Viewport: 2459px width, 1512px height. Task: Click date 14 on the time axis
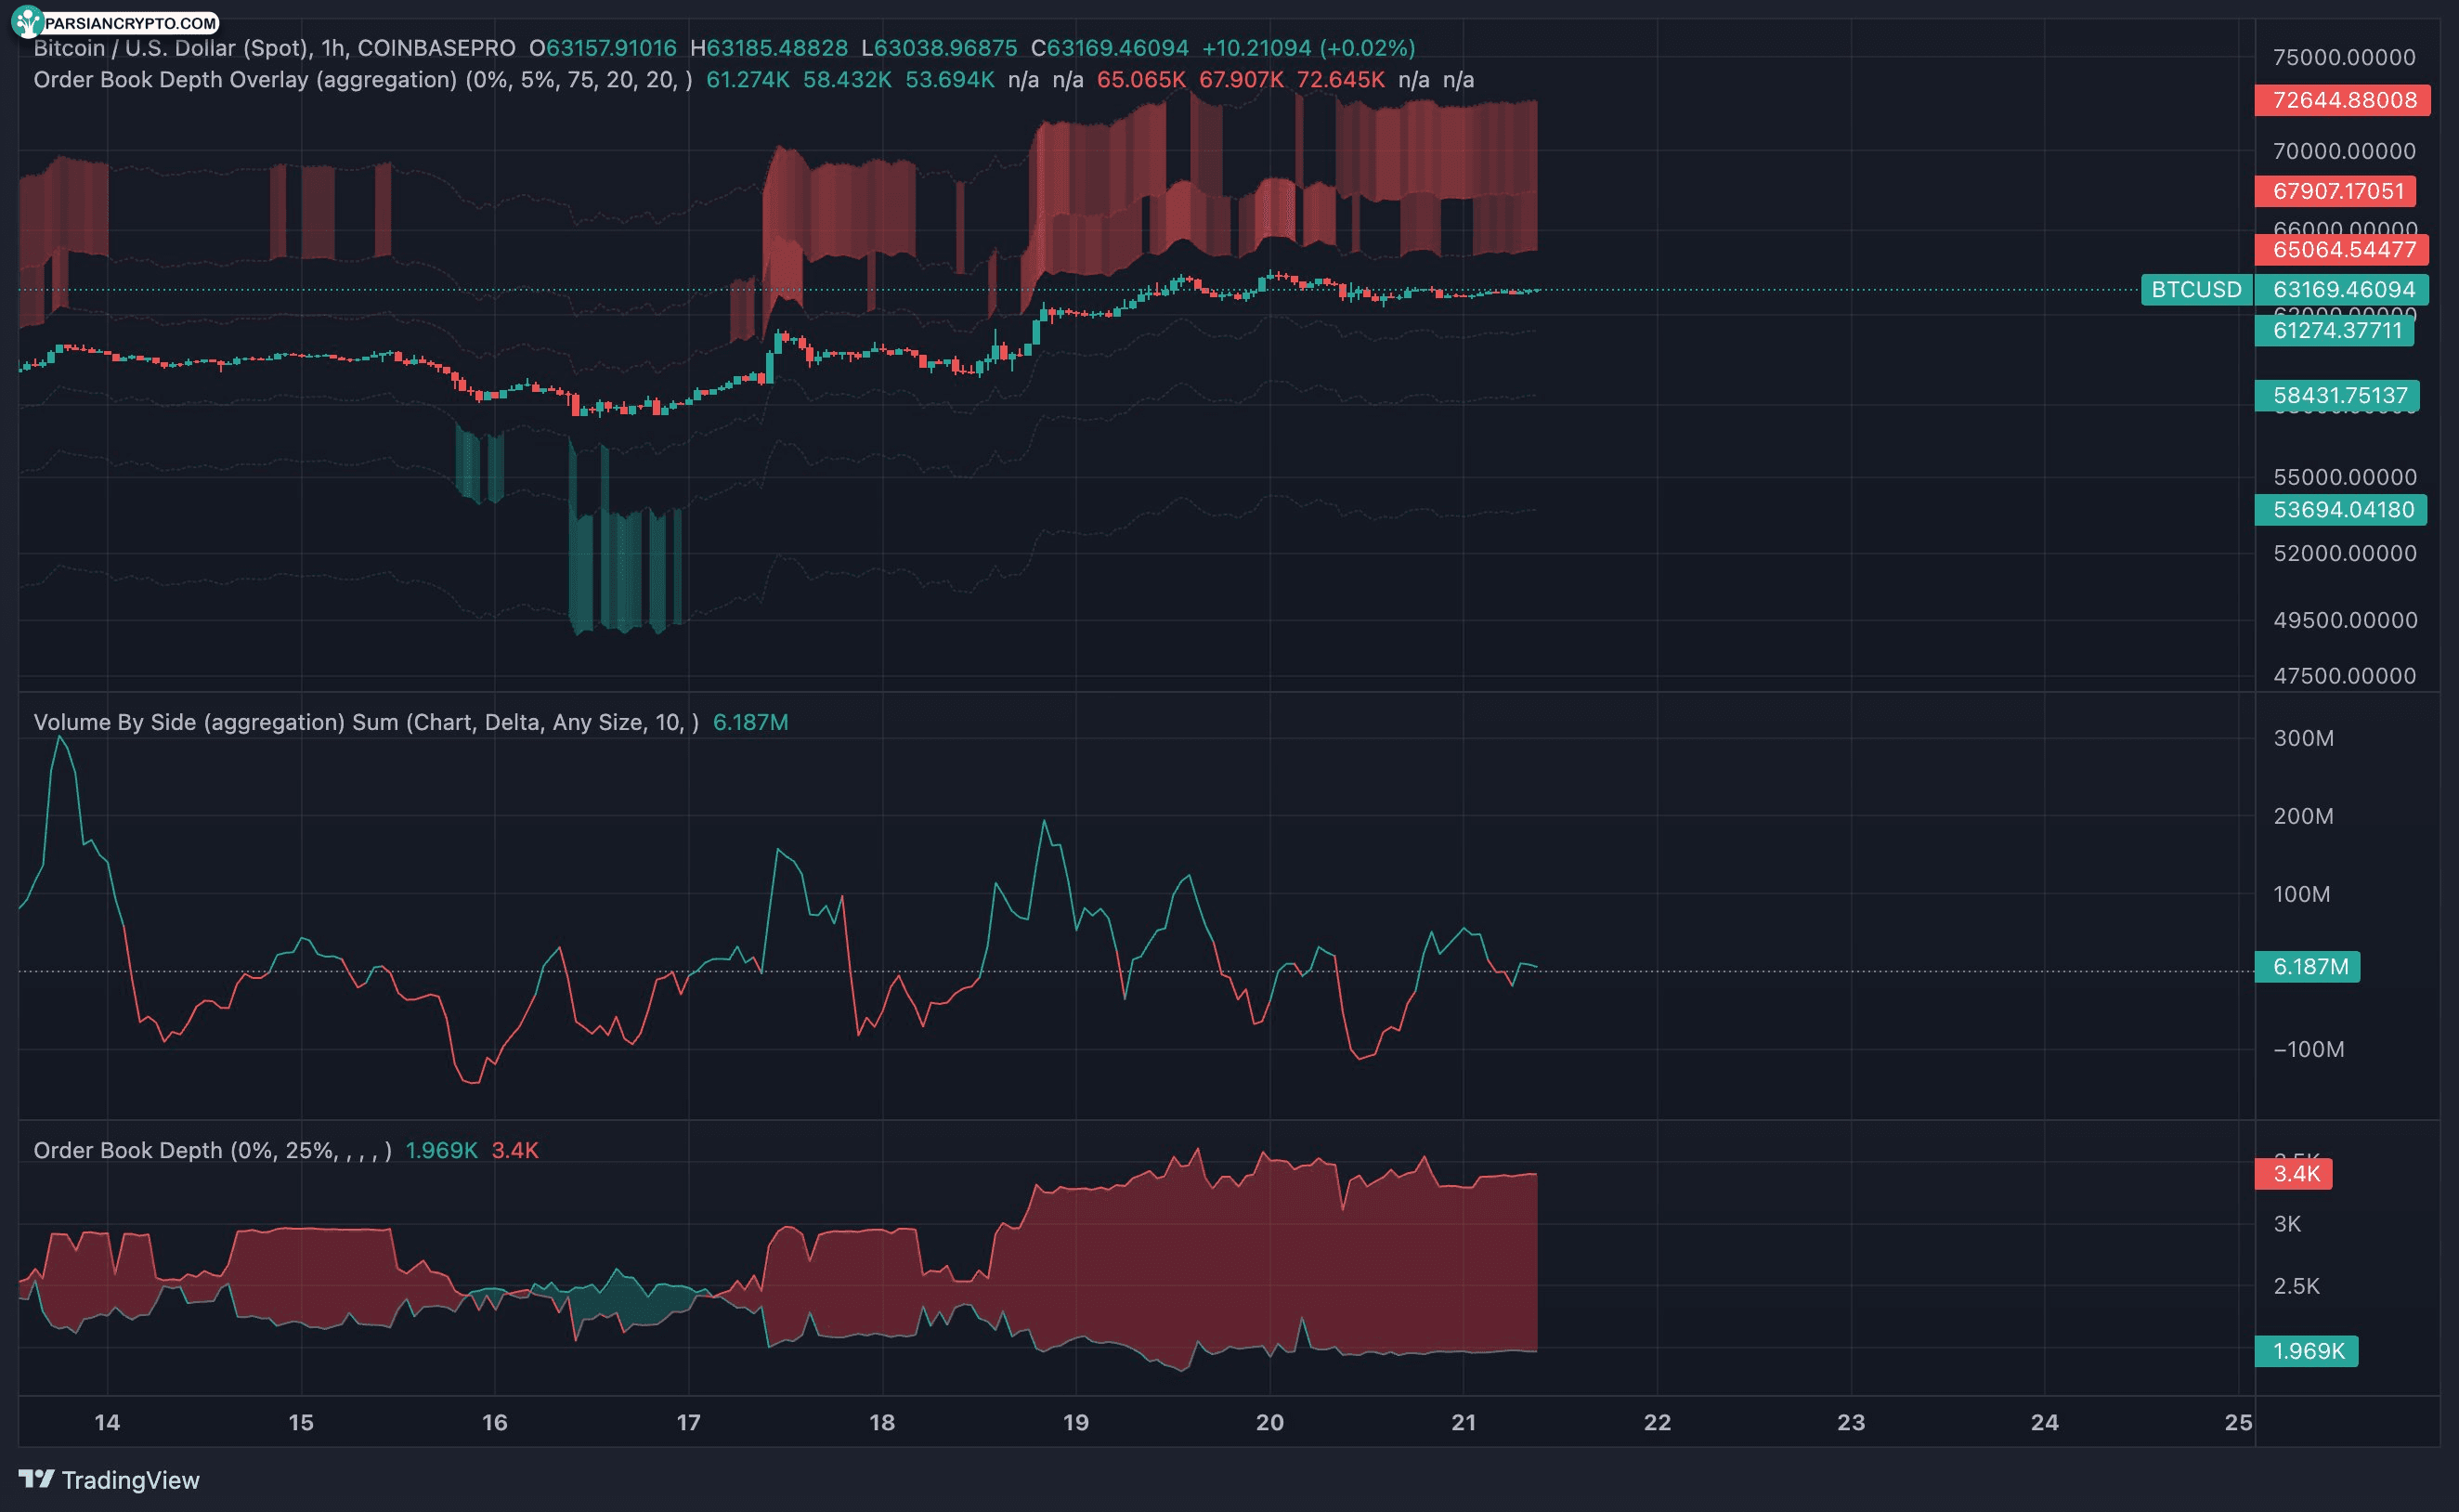[107, 1423]
